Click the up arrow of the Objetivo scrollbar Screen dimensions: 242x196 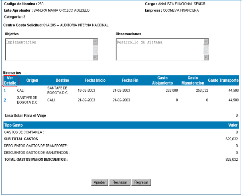(x=95, y=41)
